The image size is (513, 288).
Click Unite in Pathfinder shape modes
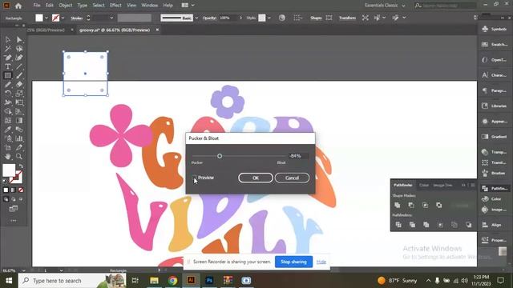tap(398, 205)
